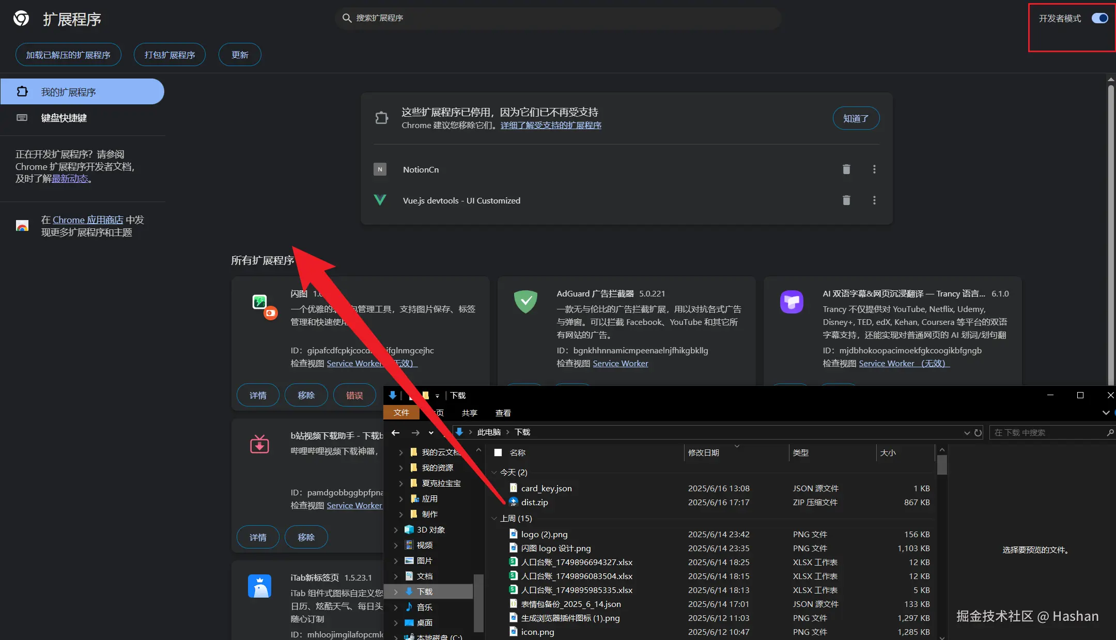Open the 查看 ribbon tab
Screen dimensions: 1116x640
(503, 413)
